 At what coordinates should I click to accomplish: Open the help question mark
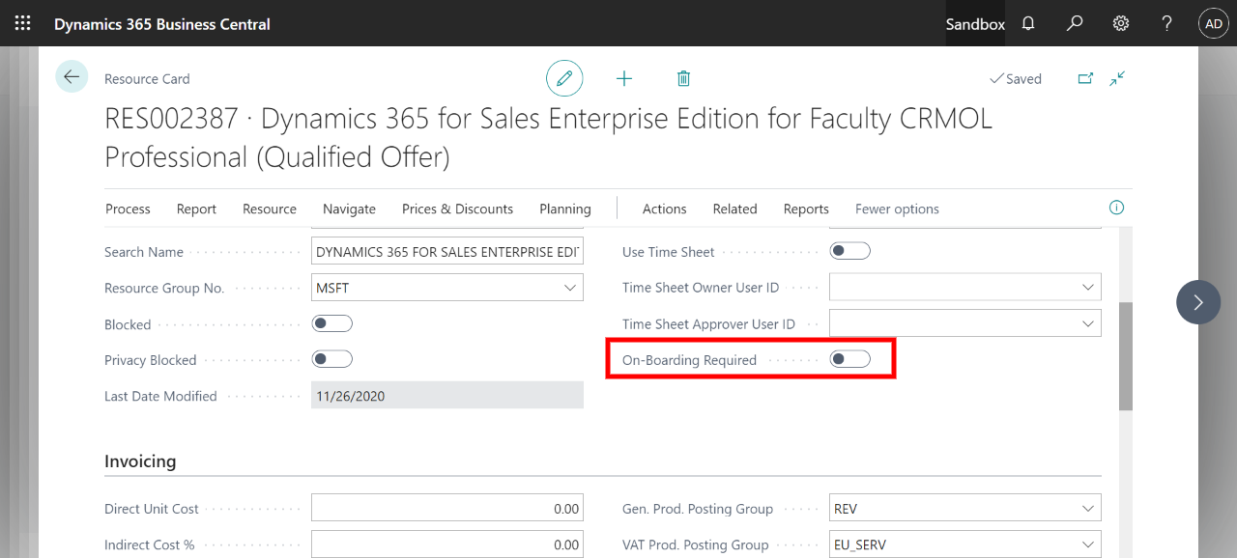click(1167, 23)
